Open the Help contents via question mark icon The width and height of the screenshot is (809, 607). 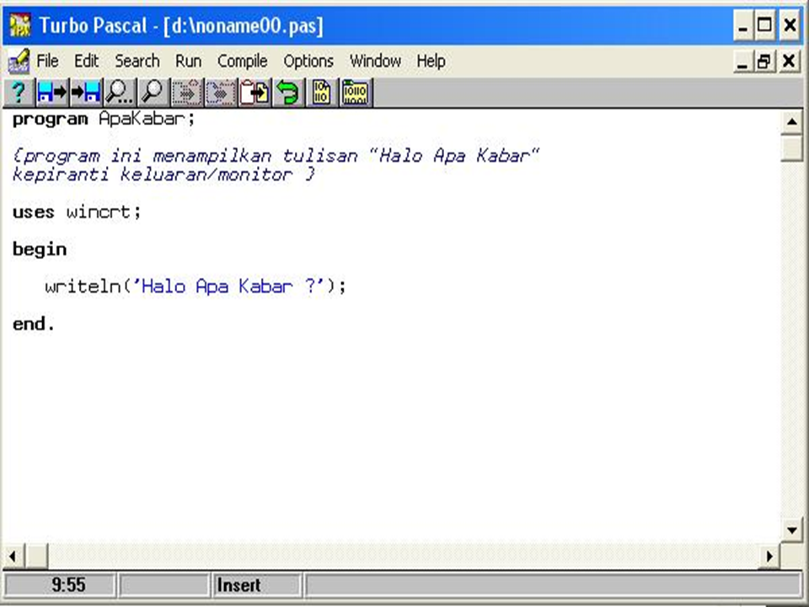(19, 93)
